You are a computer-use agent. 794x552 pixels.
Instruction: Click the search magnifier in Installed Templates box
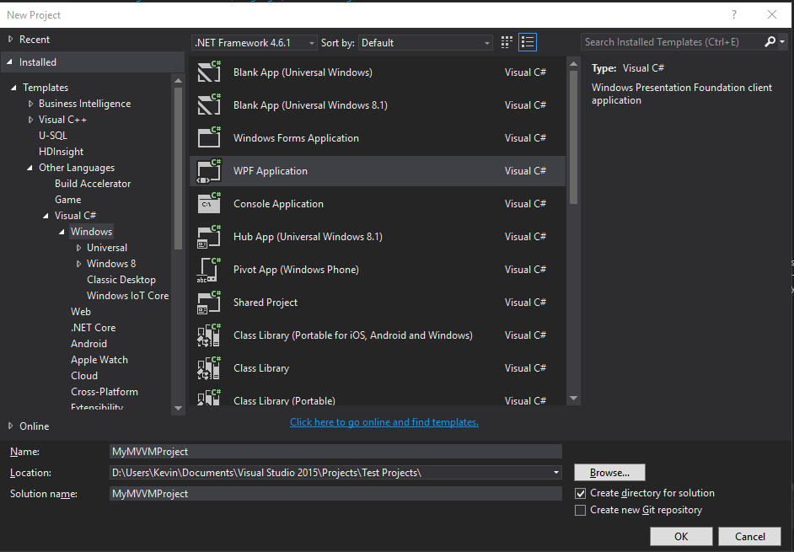[x=770, y=41]
